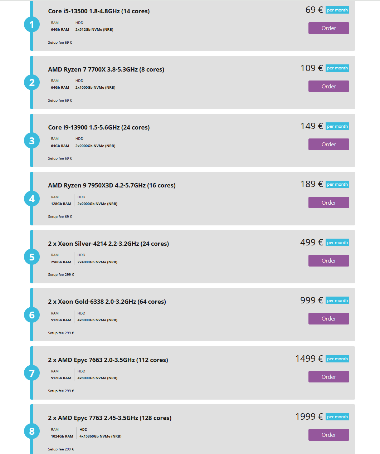Viewport: 380px width, 454px height.
Task: Click the number 3 circle badge
Action: pyautogui.click(x=32, y=141)
